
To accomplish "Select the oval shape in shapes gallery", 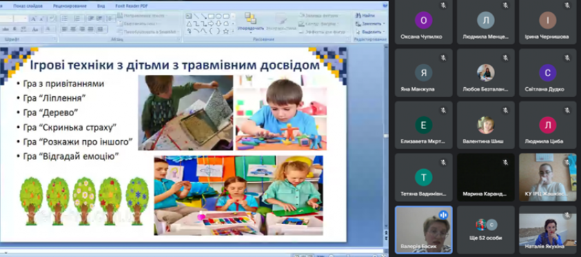I will 218,16.
